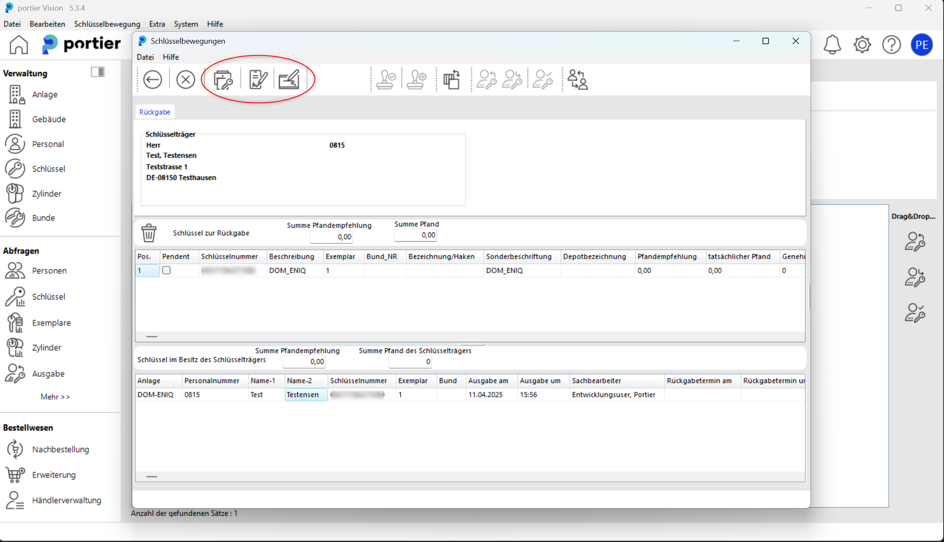Screen dimensions: 944x542
Task: Click the trash icon beside Schlüssel zur Rückgabe
Action: tap(149, 233)
